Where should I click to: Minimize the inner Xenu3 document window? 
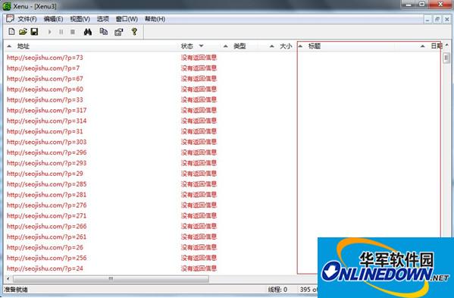tap(427, 20)
